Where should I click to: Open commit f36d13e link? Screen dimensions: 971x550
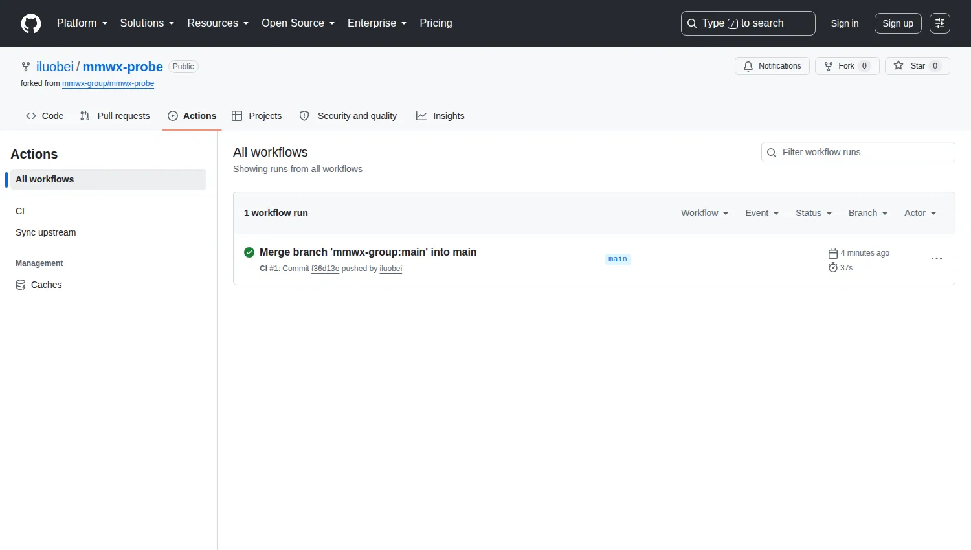pos(325,269)
